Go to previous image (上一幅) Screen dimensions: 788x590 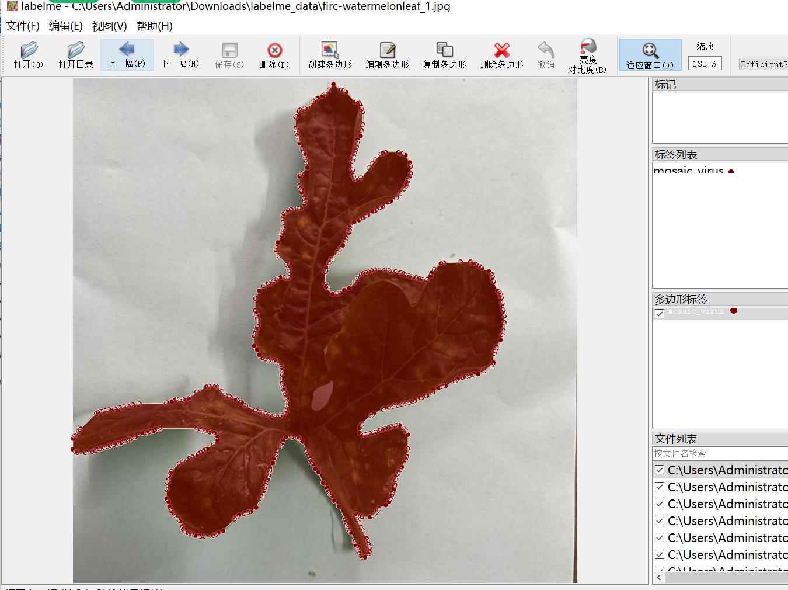point(127,55)
